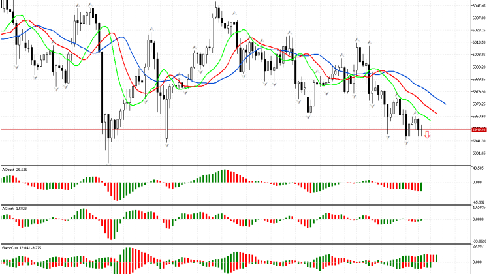Click the ACcust indicator label

tap(14, 209)
